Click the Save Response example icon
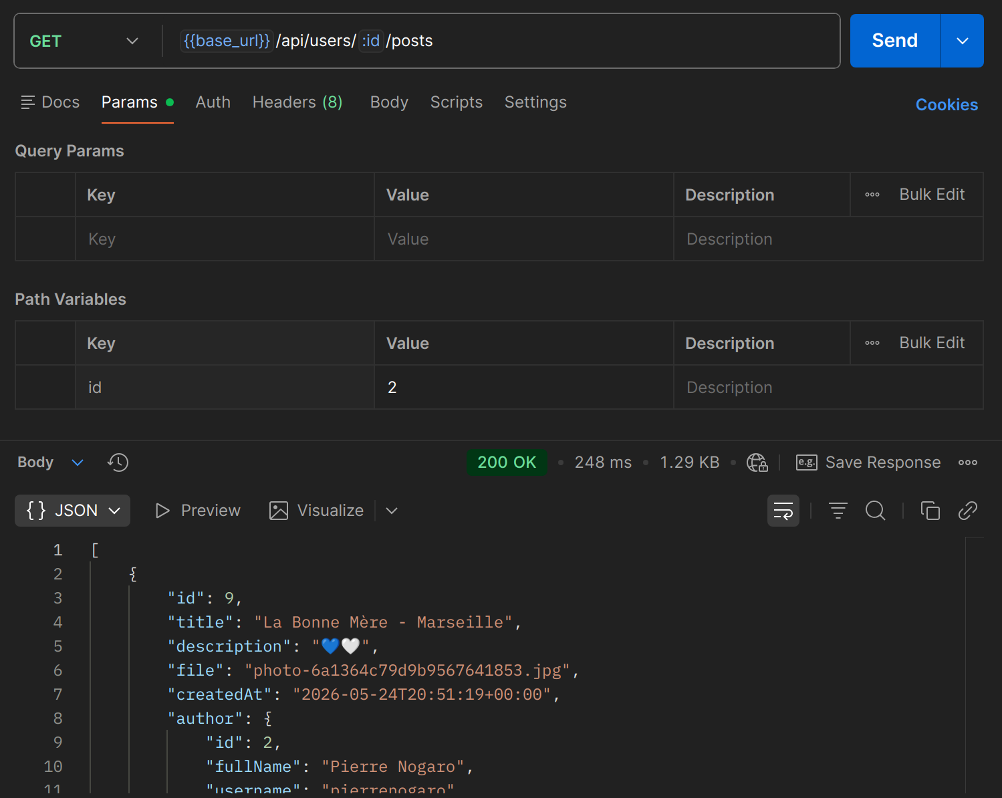This screenshot has width=1002, height=798. [806, 462]
